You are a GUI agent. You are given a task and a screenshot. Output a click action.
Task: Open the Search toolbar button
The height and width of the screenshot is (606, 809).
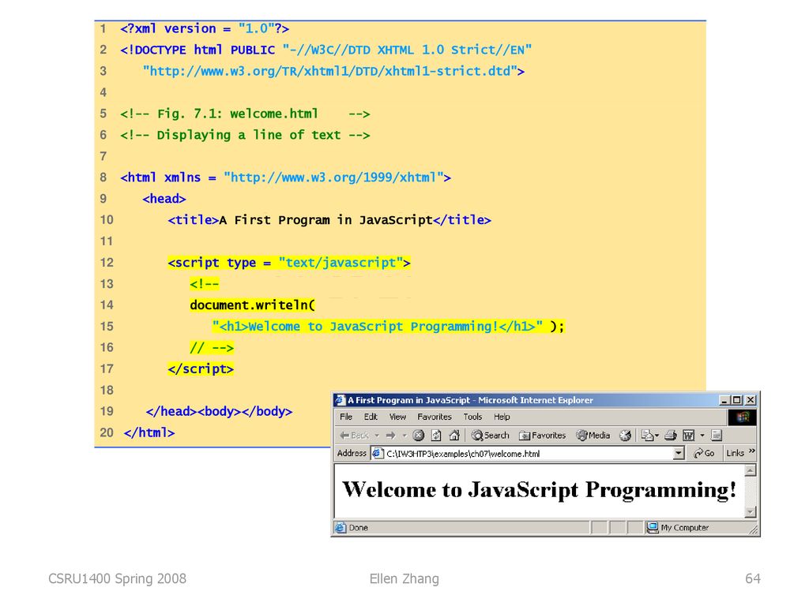coord(490,436)
